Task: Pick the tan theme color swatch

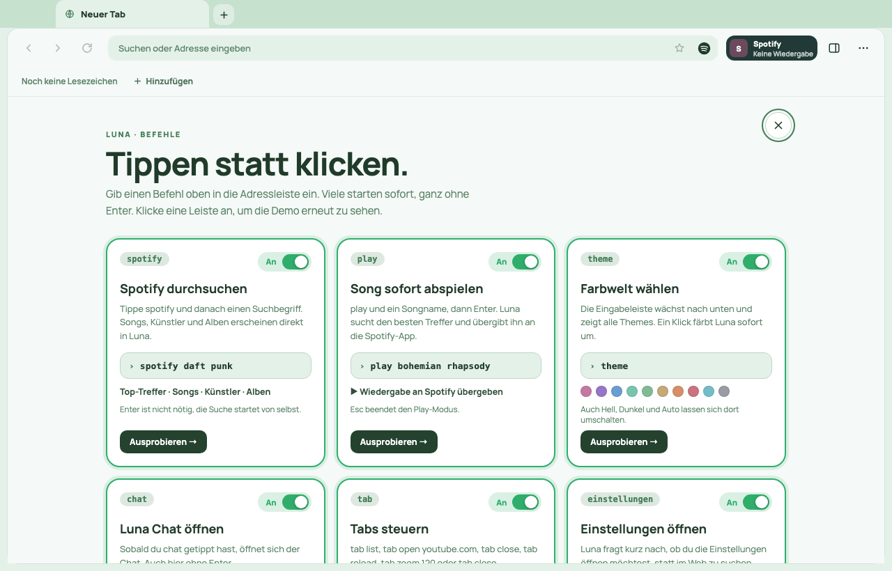Action: (x=663, y=391)
